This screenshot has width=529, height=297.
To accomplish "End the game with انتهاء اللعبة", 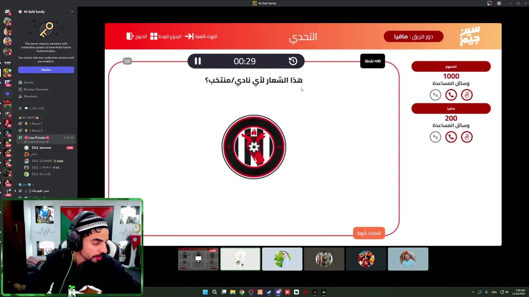I will (201, 36).
